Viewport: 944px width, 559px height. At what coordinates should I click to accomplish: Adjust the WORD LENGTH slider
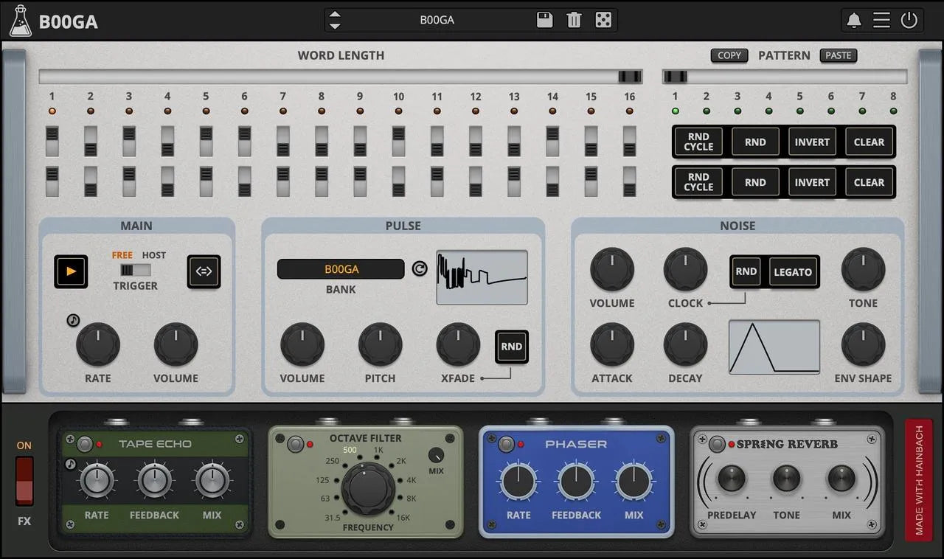coord(628,76)
